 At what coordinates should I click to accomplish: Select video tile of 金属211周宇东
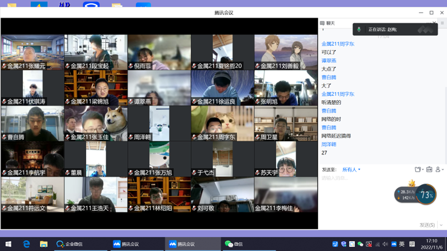(x=222, y=124)
